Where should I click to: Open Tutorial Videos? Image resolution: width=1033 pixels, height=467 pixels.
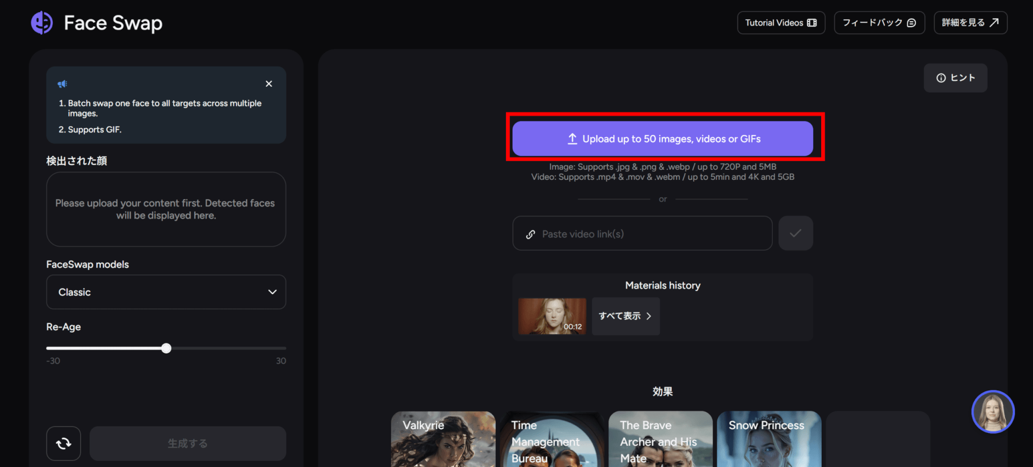pos(781,23)
